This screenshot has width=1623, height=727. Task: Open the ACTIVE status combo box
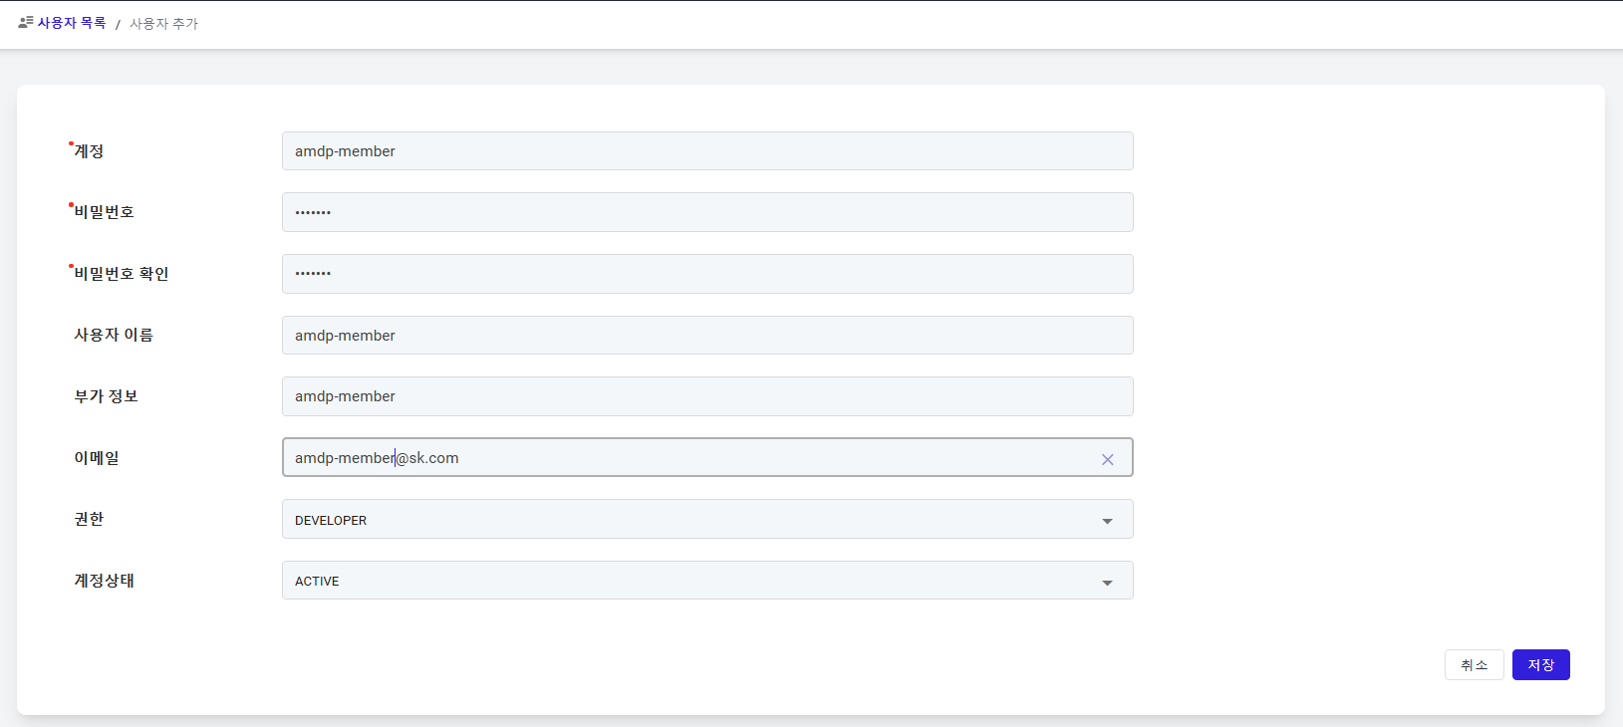click(707, 581)
